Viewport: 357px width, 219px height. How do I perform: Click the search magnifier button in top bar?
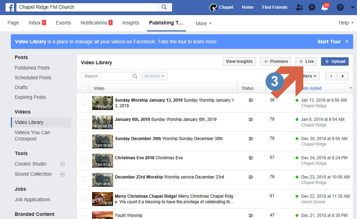coord(164,7)
